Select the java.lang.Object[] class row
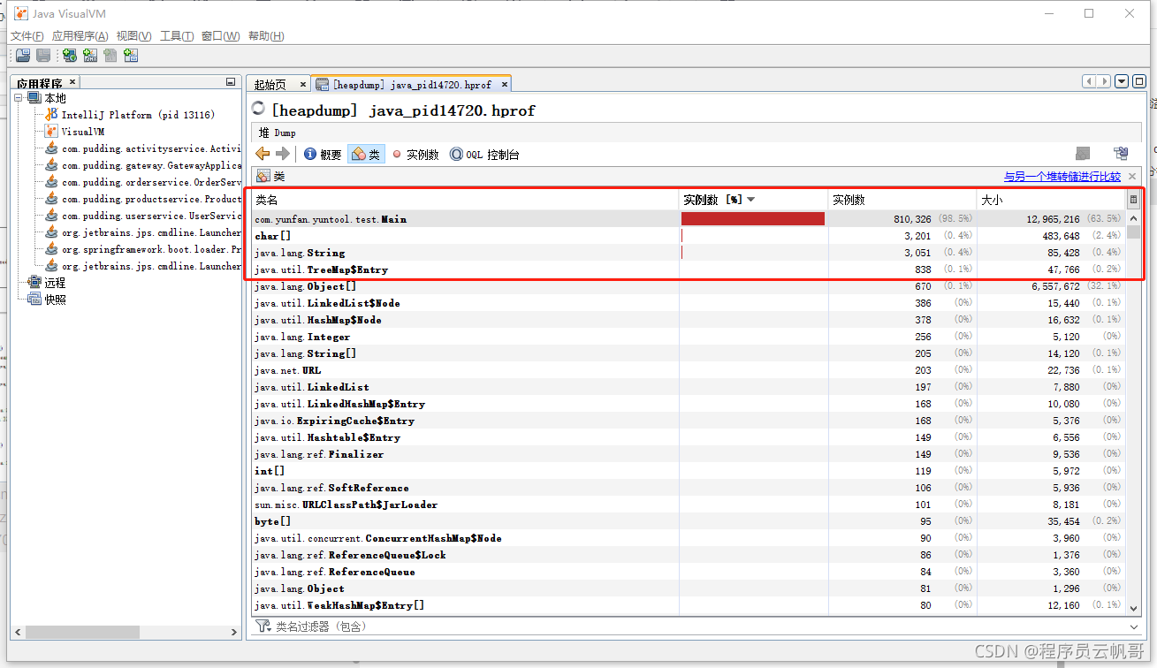Viewport: 1157px width, 668px height. [x=689, y=286]
